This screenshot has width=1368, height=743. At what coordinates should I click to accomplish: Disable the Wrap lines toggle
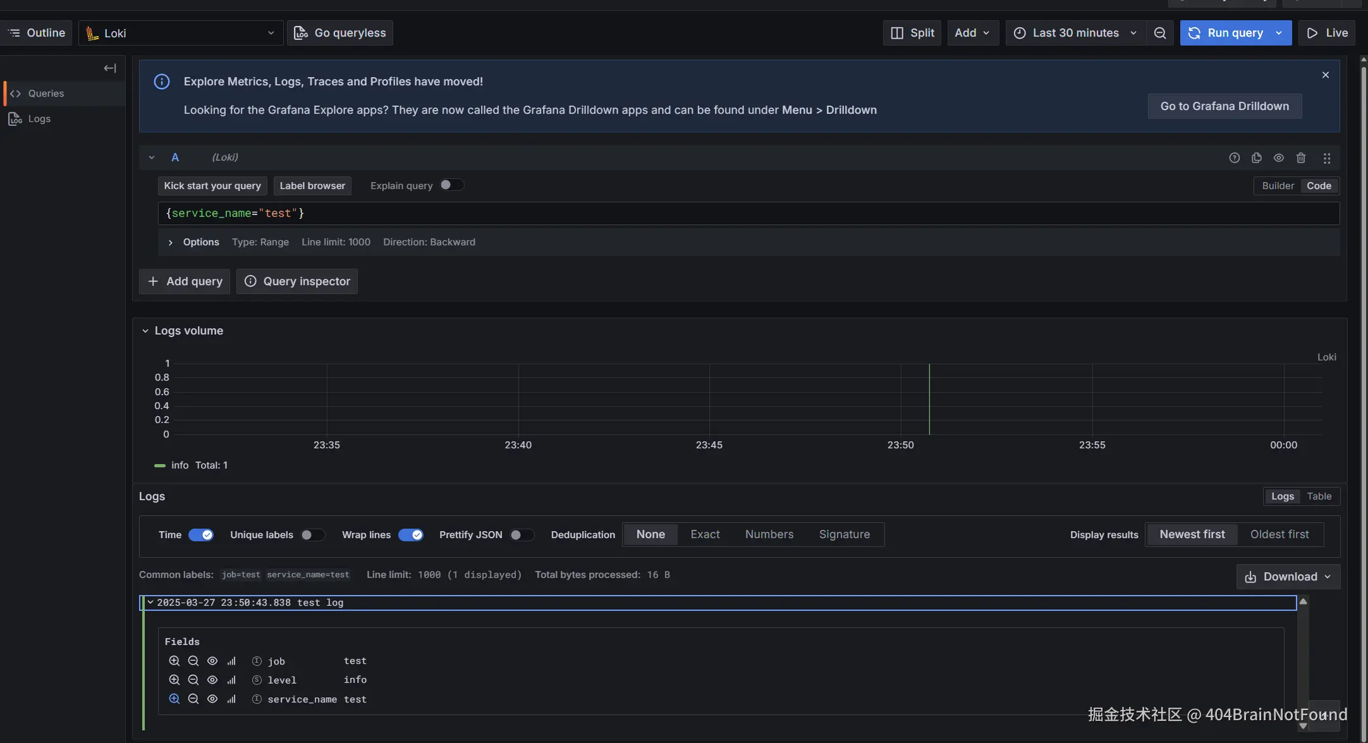tap(410, 535)
